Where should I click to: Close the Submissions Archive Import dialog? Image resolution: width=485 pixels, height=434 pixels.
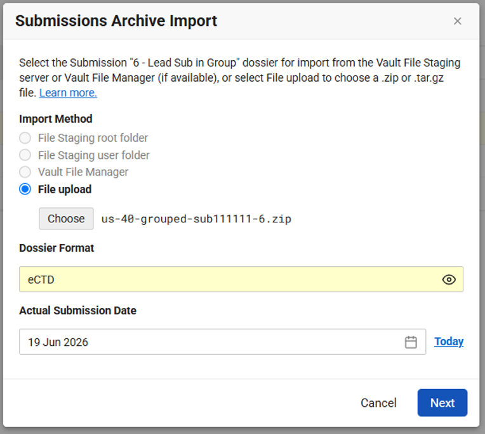457,21
